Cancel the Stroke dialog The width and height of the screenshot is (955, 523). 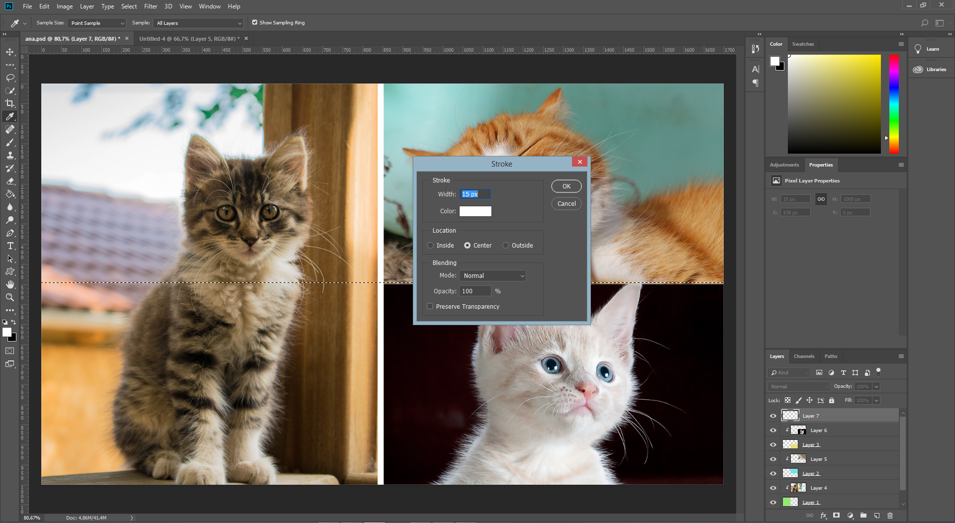[x=567, y=203]
